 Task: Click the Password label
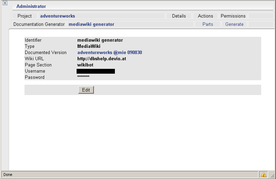point(34,77)
